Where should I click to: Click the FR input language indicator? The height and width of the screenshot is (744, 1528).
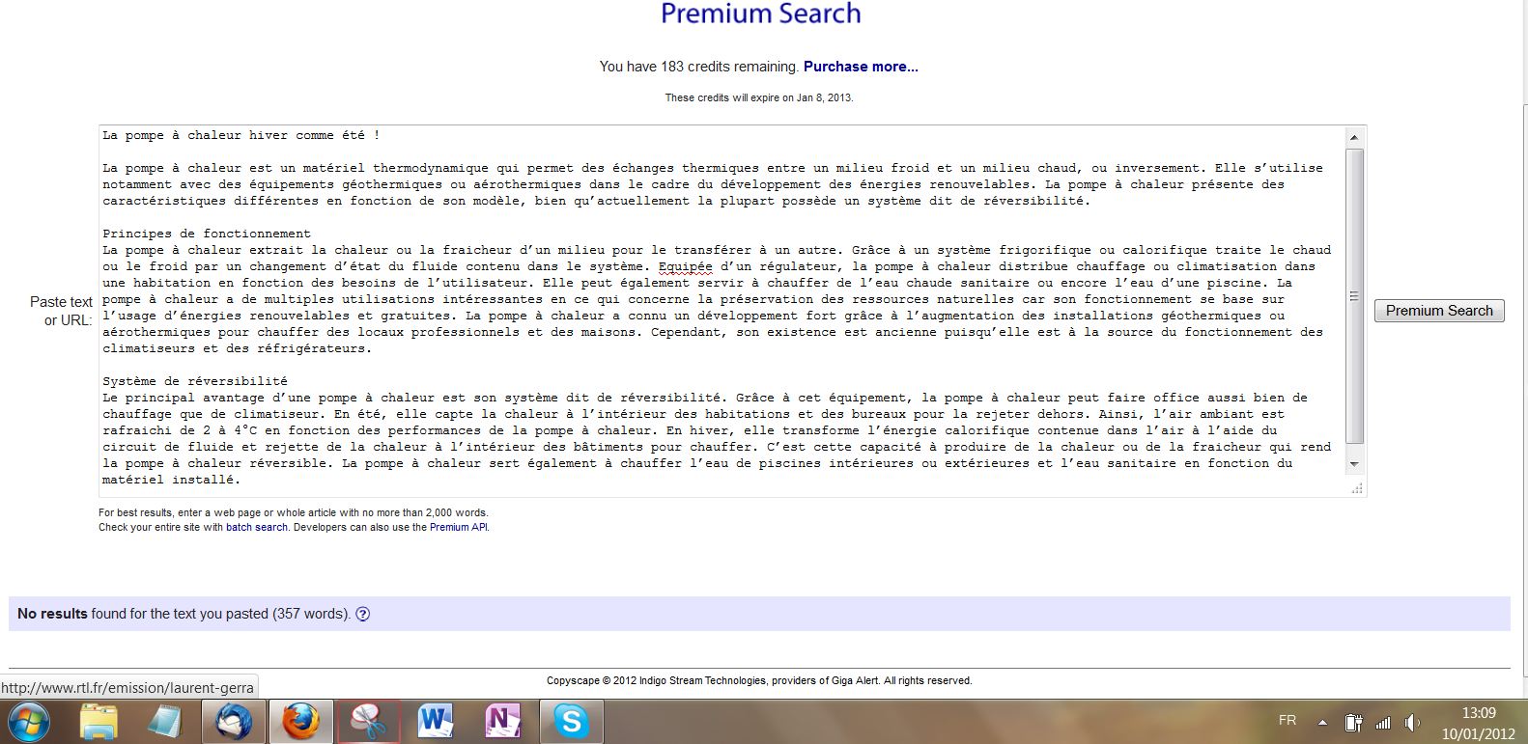pos(1287,720)
